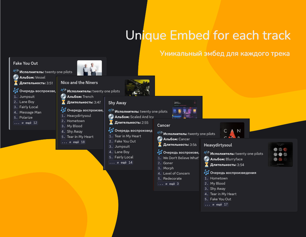Image resolution: width=306 pixels, height=237 pixels.
Task: Select 1. Hometown in Heavydirtysoul queue
Action: tap(216, 178)
